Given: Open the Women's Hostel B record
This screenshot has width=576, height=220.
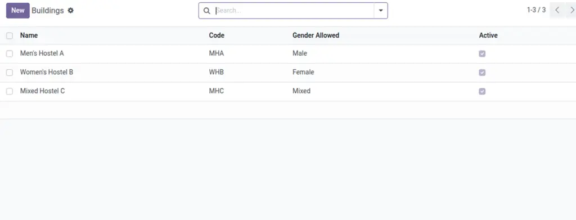Looking at the screenshot, I should click(x=47, y=72).
